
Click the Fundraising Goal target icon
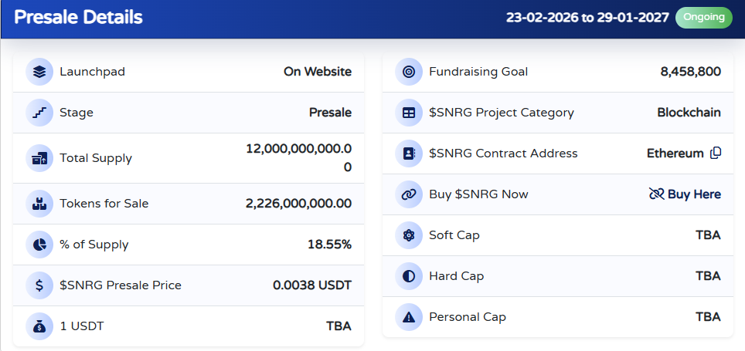tap(409, 72)
